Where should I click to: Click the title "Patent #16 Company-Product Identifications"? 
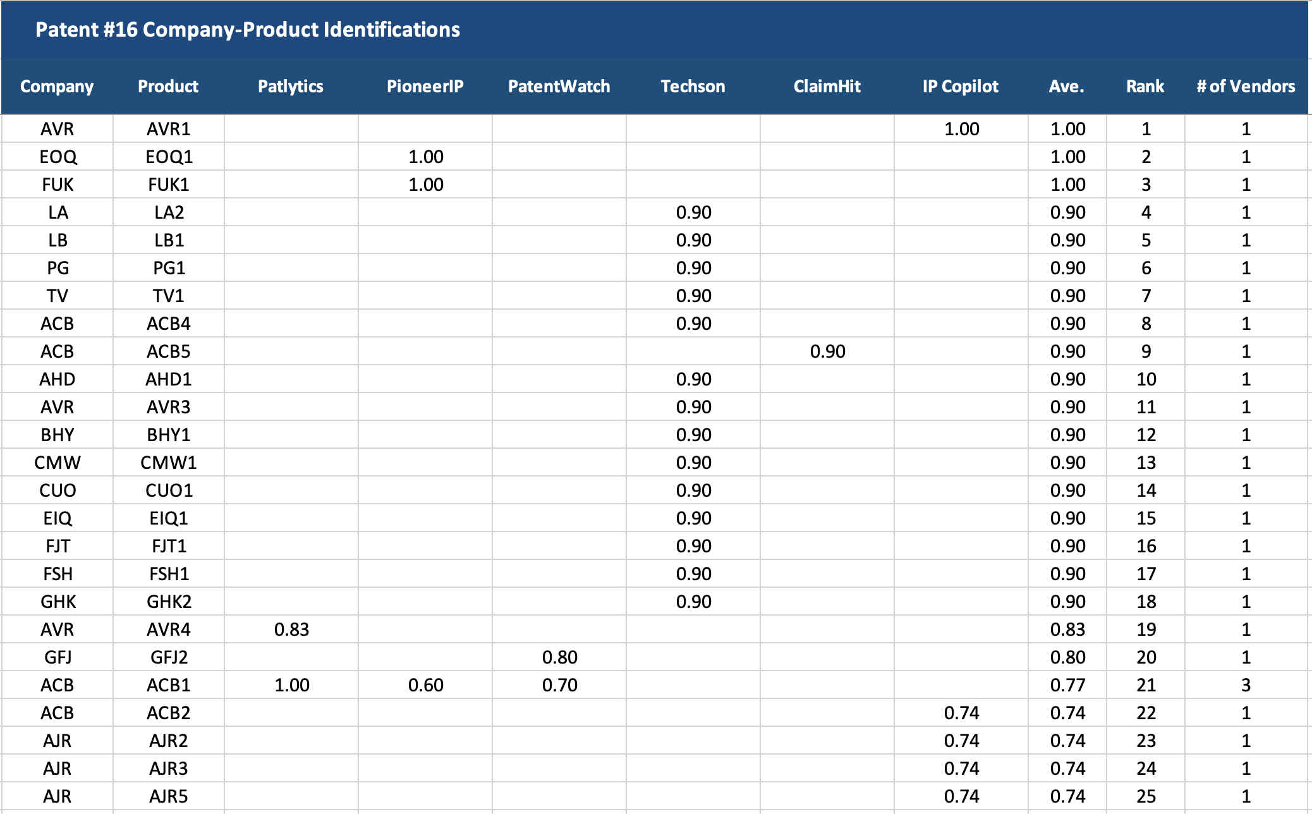click(248, 30)
